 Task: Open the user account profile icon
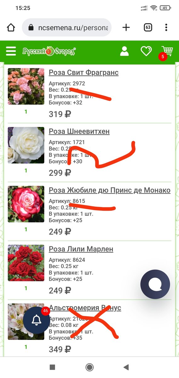pyautogui.click(x=125, y=51)
